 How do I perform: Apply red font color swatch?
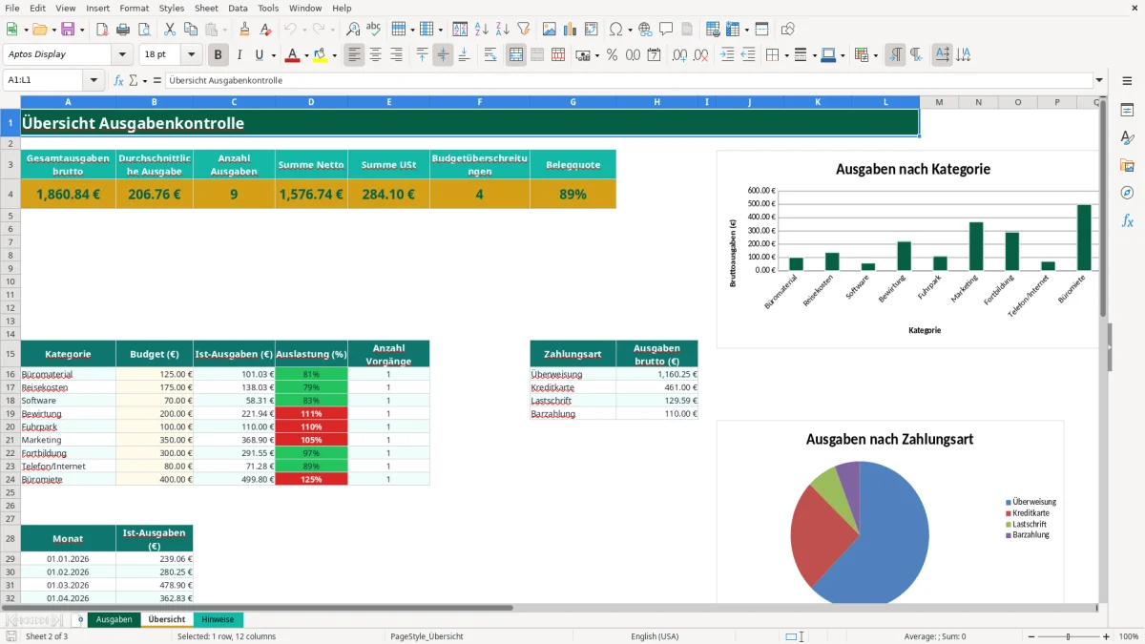tap(292, 55)
